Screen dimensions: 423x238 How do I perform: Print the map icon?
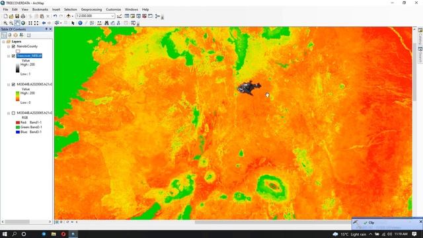(22, 16)
